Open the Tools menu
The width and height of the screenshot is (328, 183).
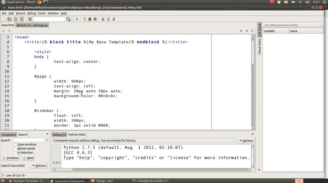42,13
